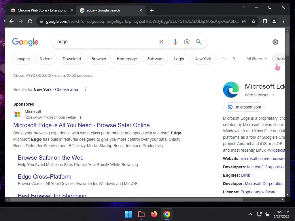295x221 pixels.
Task: Open the Chrome profile avatar
Action: [x=274, y=21]
